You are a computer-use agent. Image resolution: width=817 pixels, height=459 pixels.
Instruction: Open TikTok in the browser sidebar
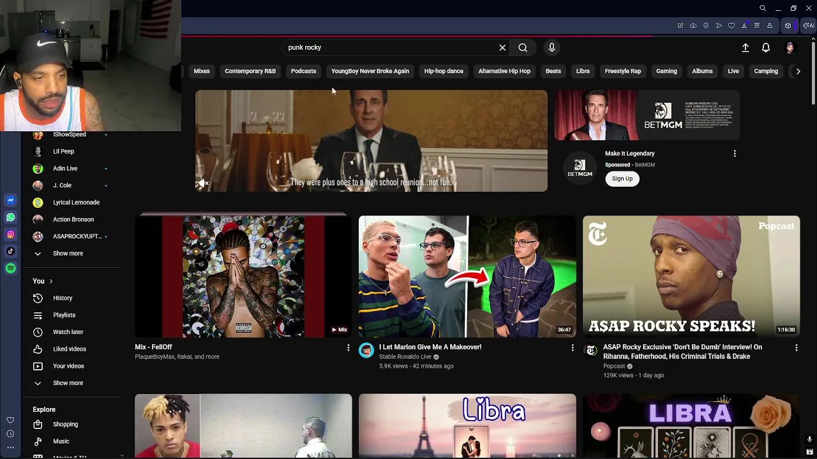(x=11, y=251)
